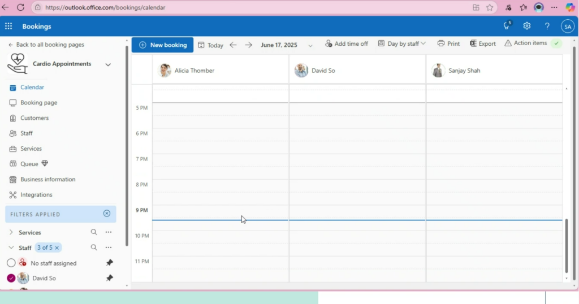Image resolution: width=579 pixels, height=304 pixels.
Task: Reload the page with refresh icon
Action: pos(21,7)
